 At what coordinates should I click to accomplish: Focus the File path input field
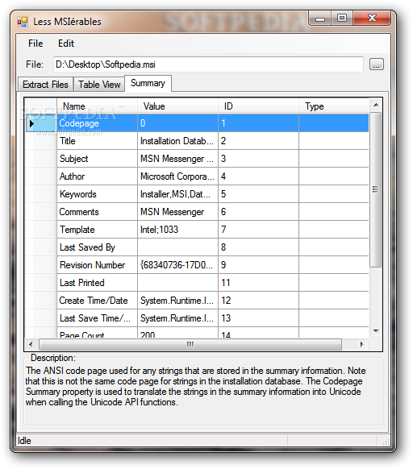tap(208, 64)
